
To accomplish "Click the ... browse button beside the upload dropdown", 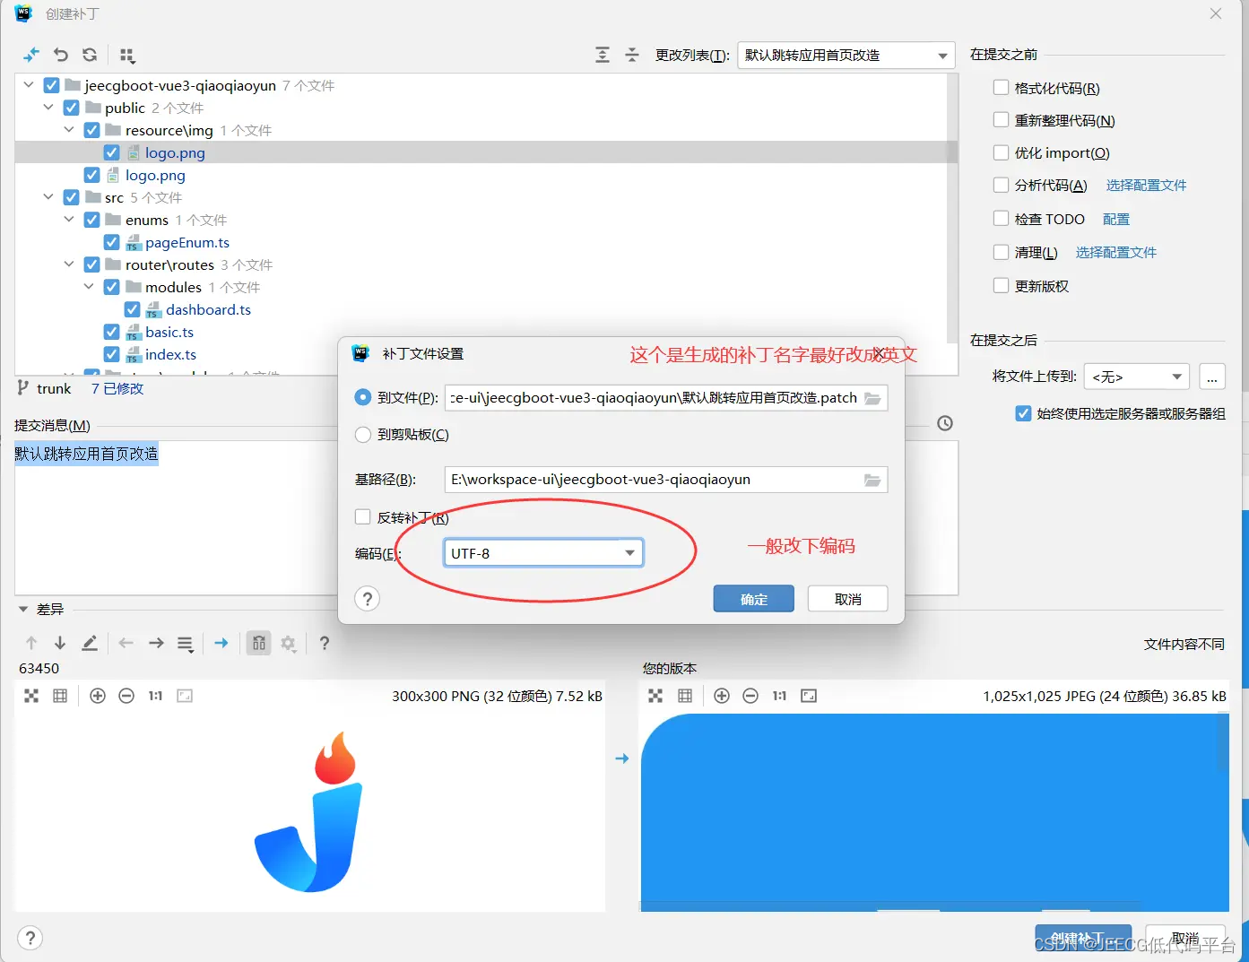I will pyautogui.click(x=1211, y=377).
